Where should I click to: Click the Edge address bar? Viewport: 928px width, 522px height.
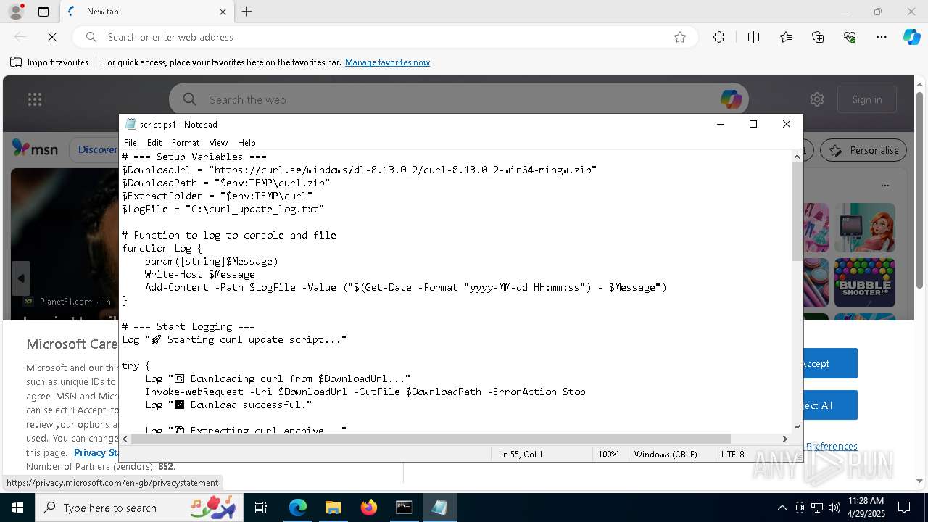(x=384, y=37)
